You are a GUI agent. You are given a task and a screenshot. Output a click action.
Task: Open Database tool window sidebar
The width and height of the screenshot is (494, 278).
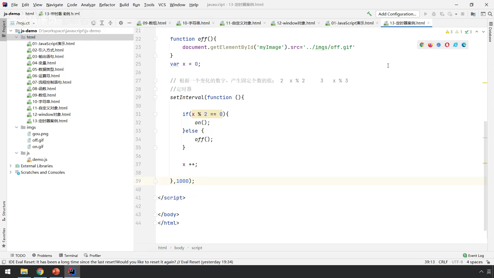coord(490,32)
